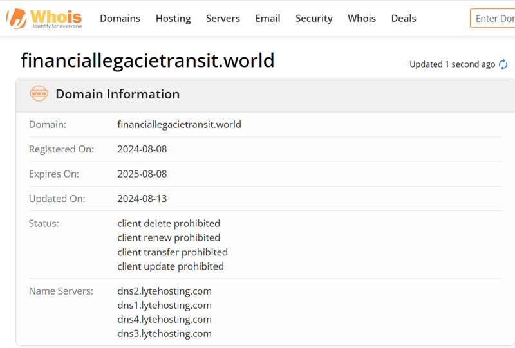The height and width of the screenshot is (348, 515).
Task: Select name server dns2.lytehosting.com
Action: click(x=164, y=291)
